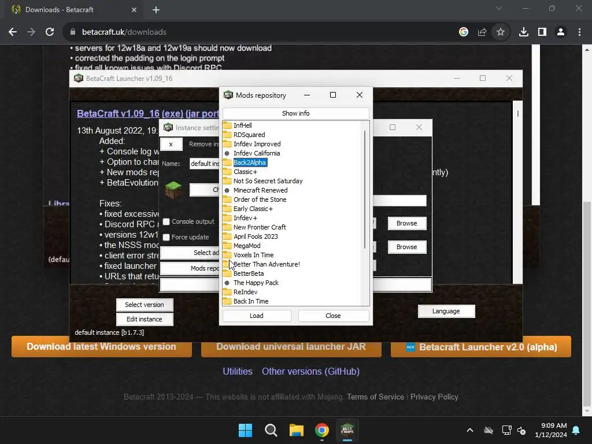Select Back In Time mod
Image resolution: width=592 pixels, height=444 pixels.
point(251,301)
